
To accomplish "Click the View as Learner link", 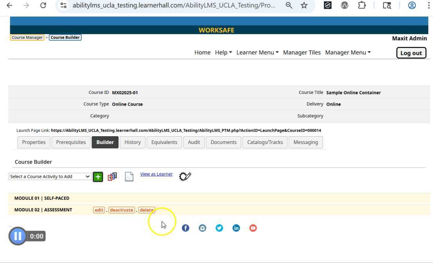I will 156,174.
